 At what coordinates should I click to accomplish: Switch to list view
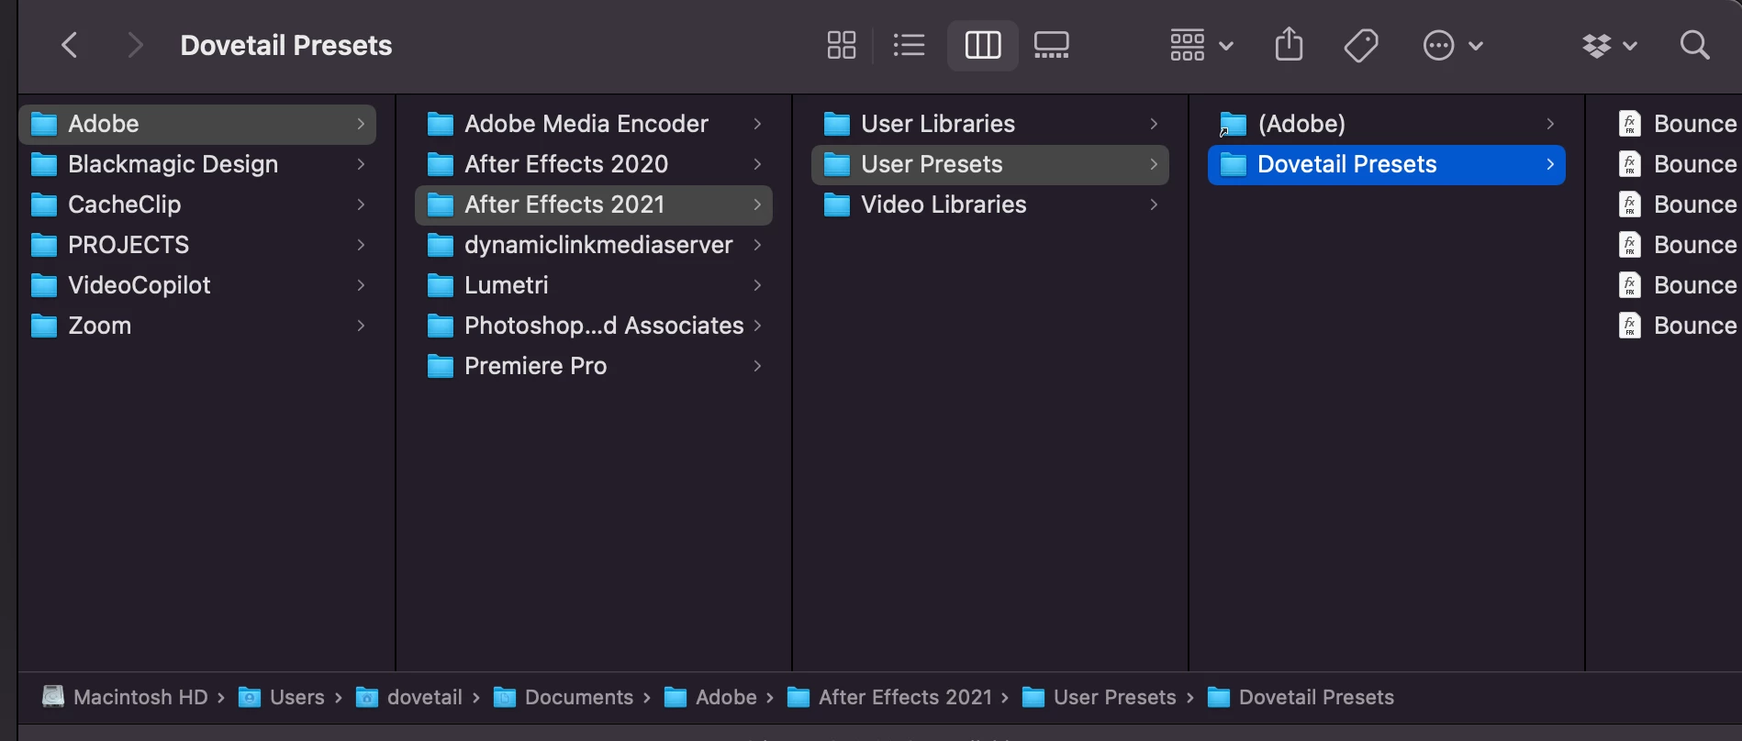909,45
